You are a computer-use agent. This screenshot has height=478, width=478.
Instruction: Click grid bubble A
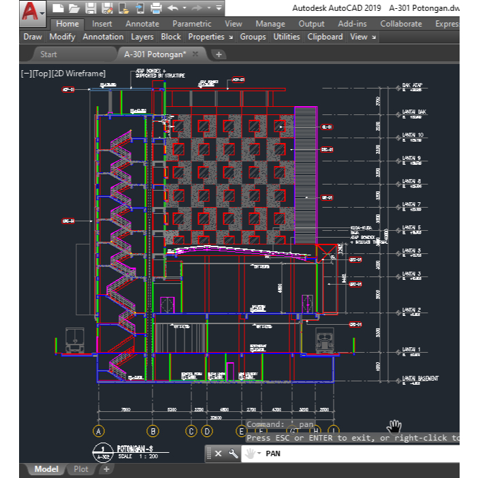(99, 432)
